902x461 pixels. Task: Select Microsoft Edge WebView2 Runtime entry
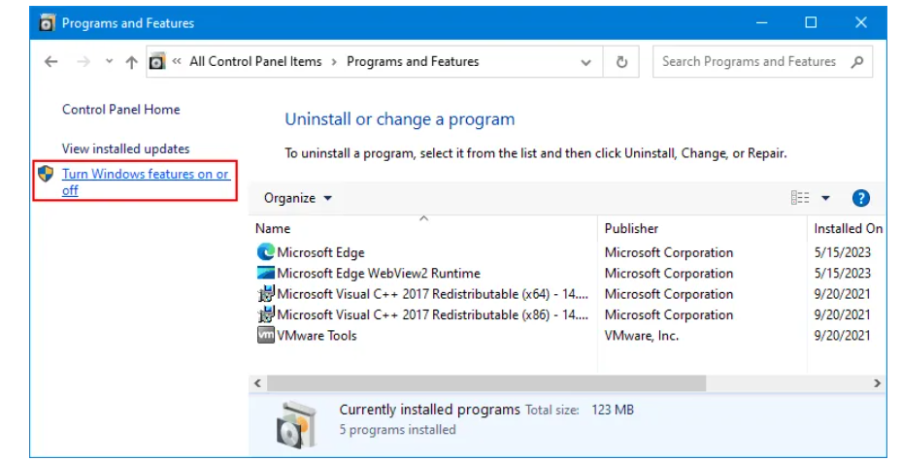(x=379, y=273)
